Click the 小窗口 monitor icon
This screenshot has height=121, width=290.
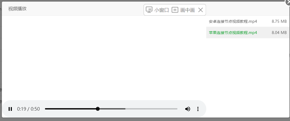[149, 10]
